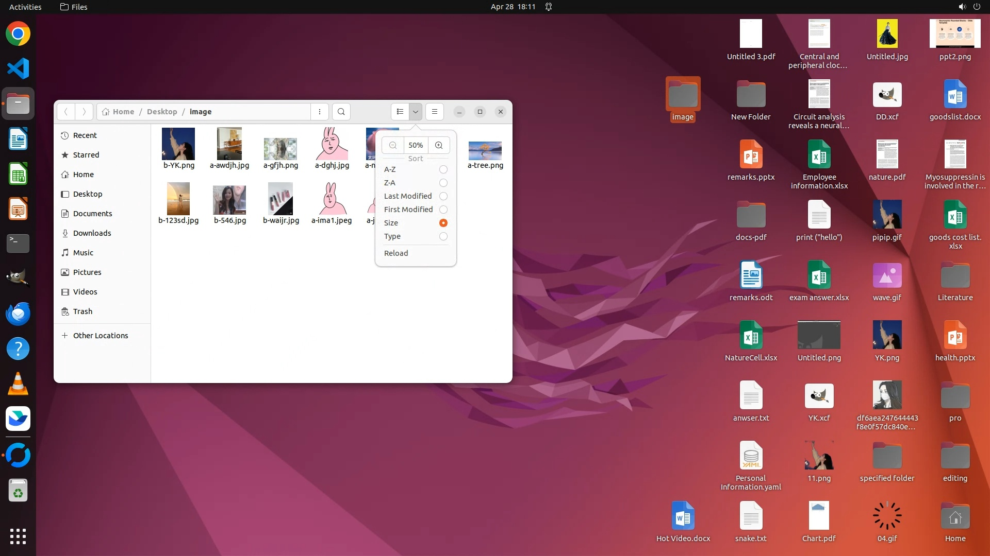The height and width of the screenshot is (556, 990).
Task: Click the search icon in Files toolbar
Action: 341,112
